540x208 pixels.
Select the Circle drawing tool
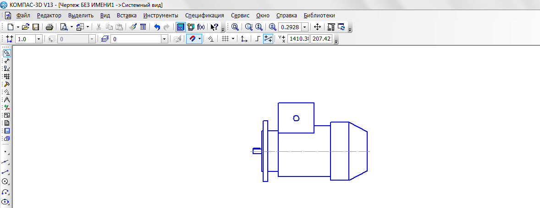pyautogui.click(x=6, y=181)
